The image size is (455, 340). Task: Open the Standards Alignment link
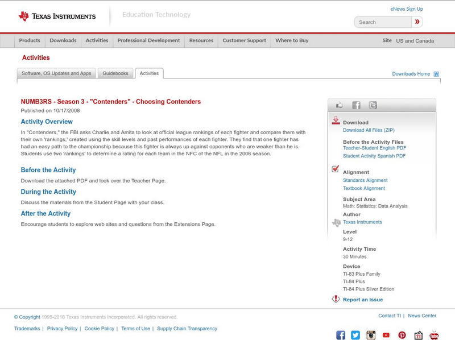pos(365,180)
